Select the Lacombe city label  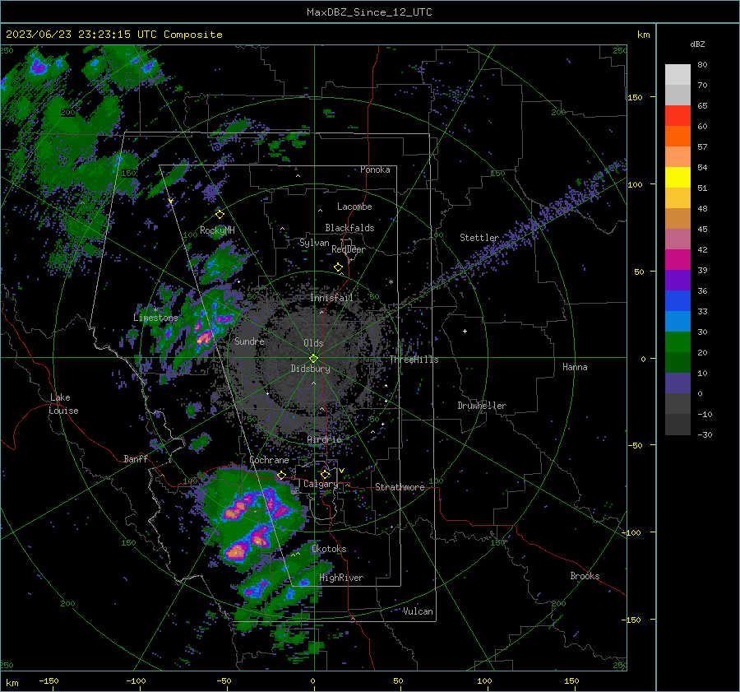354,207
